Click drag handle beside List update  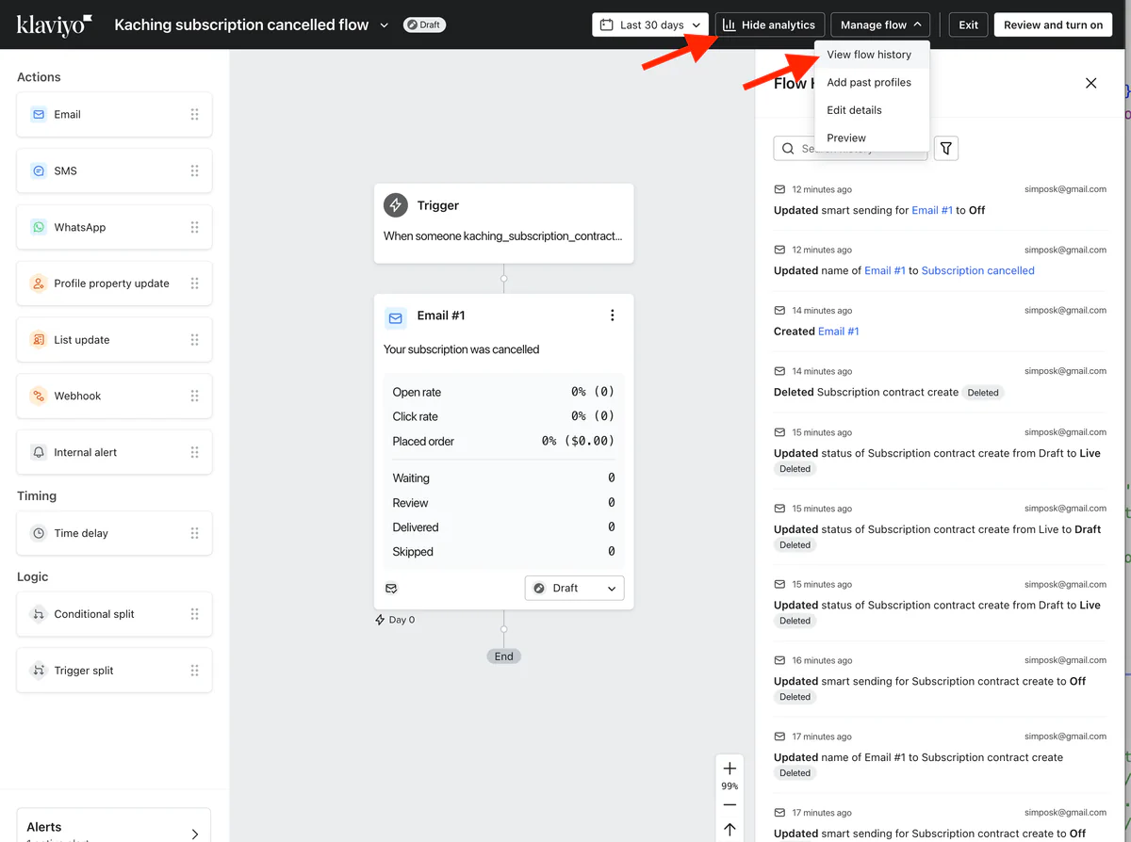[194, 340]
